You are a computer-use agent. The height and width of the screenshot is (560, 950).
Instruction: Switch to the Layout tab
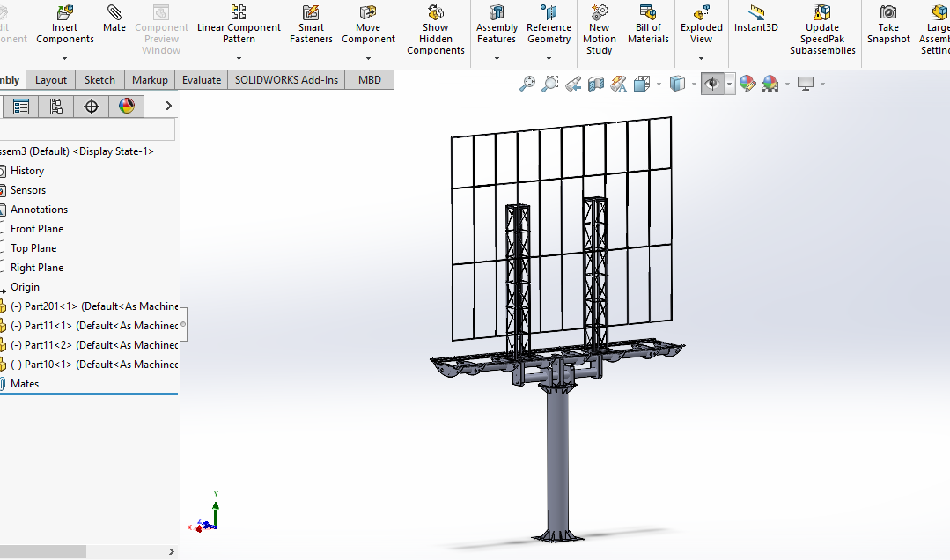(x=51, y=80)
